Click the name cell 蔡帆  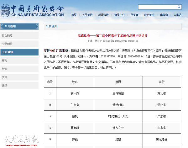(x=75, y=116)
